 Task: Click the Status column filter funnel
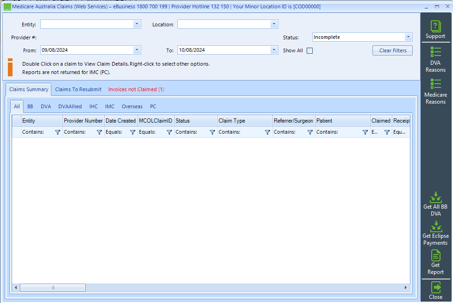[x=212, y=132]
